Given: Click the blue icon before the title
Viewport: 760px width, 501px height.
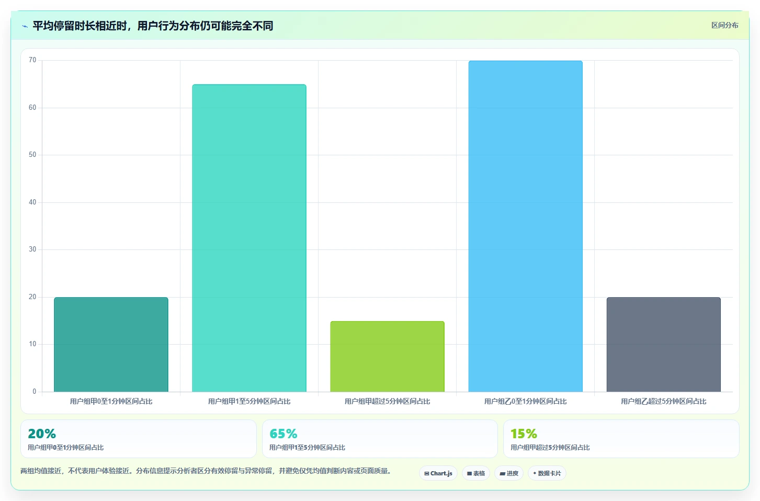Looking at the screenshot, I should tap(25, 26).
